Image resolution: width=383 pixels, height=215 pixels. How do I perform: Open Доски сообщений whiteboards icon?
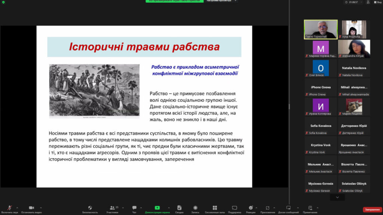[288, 208]
